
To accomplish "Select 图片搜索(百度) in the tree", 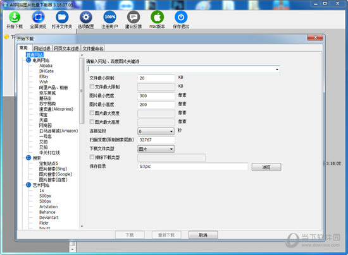I will [53, 180].
